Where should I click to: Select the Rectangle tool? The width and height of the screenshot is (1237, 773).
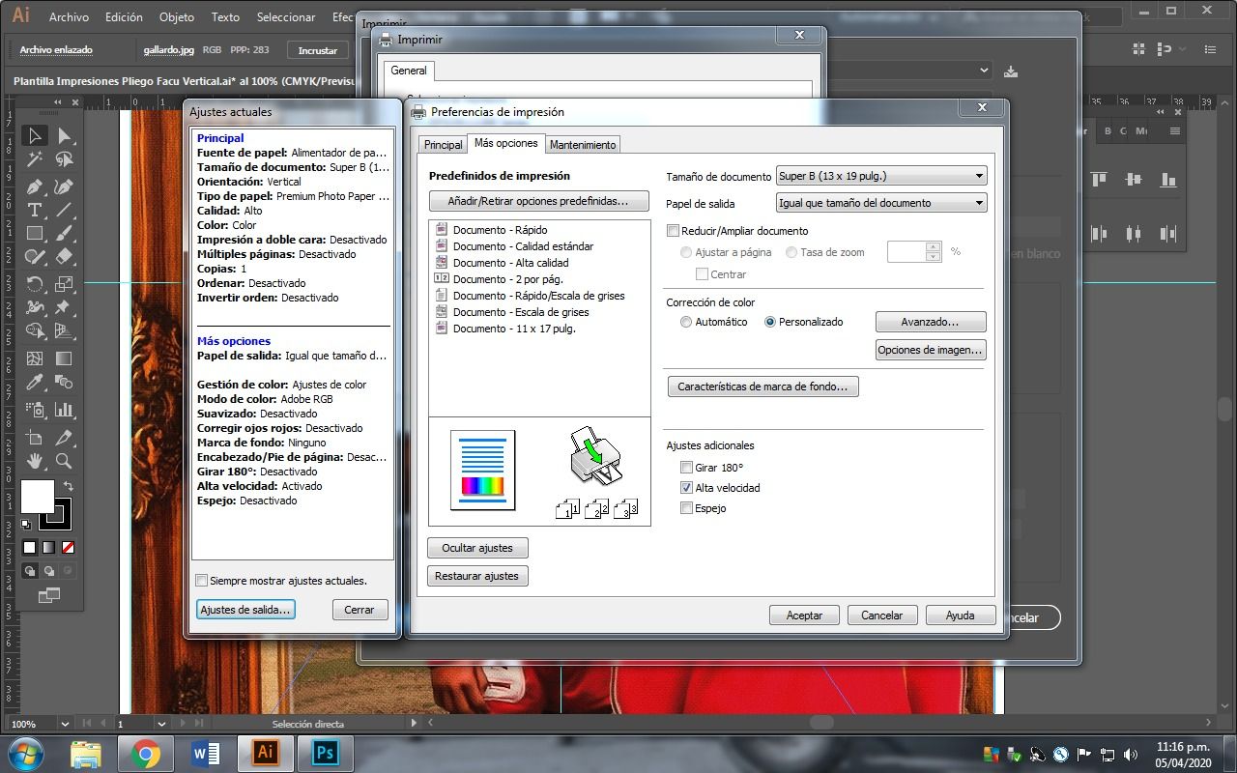point(35,234)
